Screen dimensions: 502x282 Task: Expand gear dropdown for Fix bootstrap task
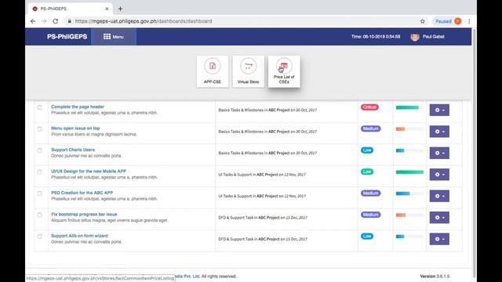click(x=439, y=218)
